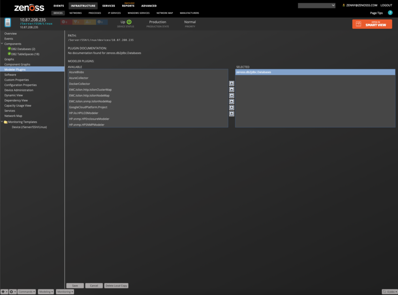The image size is (398, 295).
Task: Collapse the Monitoring Templates tree node
Action: 2,122
